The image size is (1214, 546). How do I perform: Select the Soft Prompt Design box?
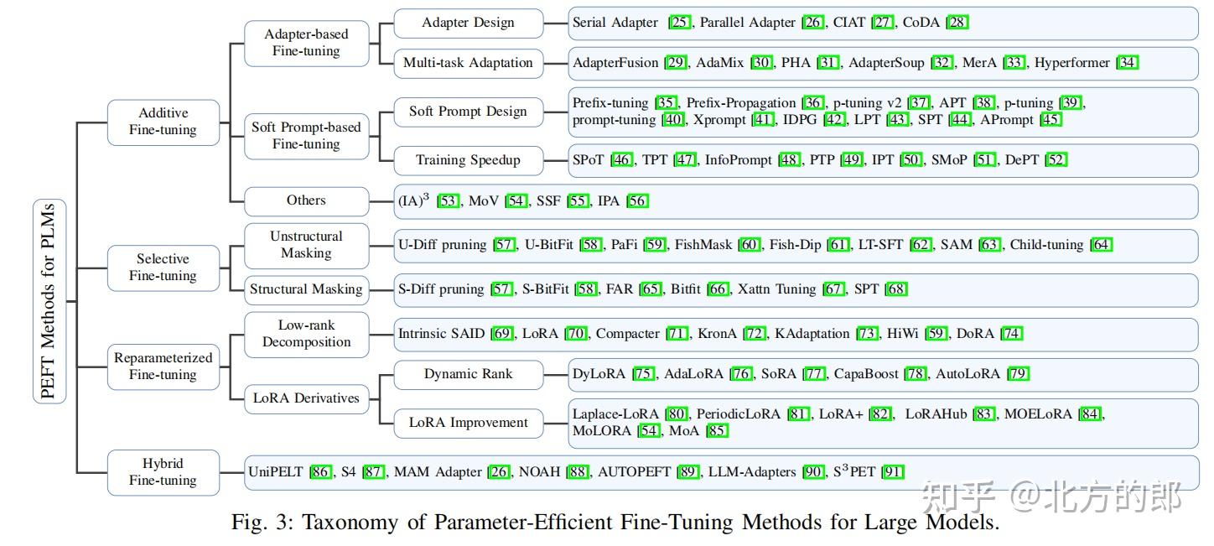click(468, 112)
